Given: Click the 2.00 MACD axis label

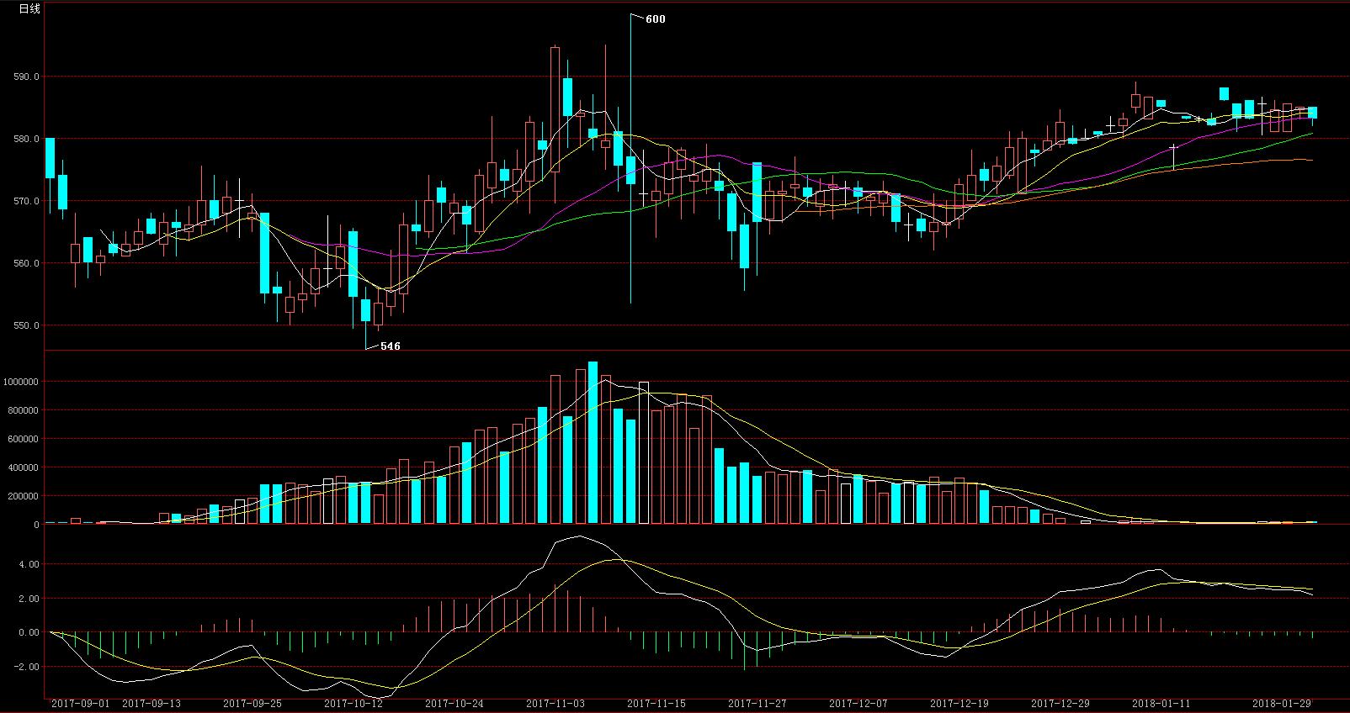Looking at the screenshot, I should pos(29,599).
